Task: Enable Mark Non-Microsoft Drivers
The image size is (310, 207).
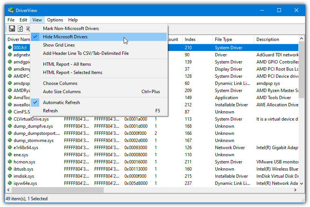Action: click(99, 28)
